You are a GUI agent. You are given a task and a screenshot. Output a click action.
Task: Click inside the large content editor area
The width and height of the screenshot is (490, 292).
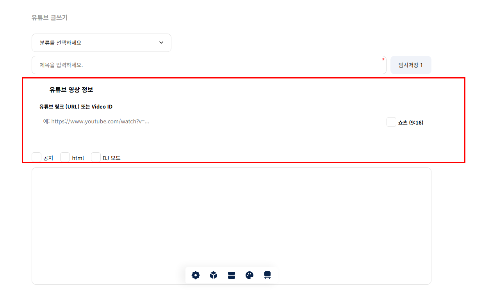231,219
